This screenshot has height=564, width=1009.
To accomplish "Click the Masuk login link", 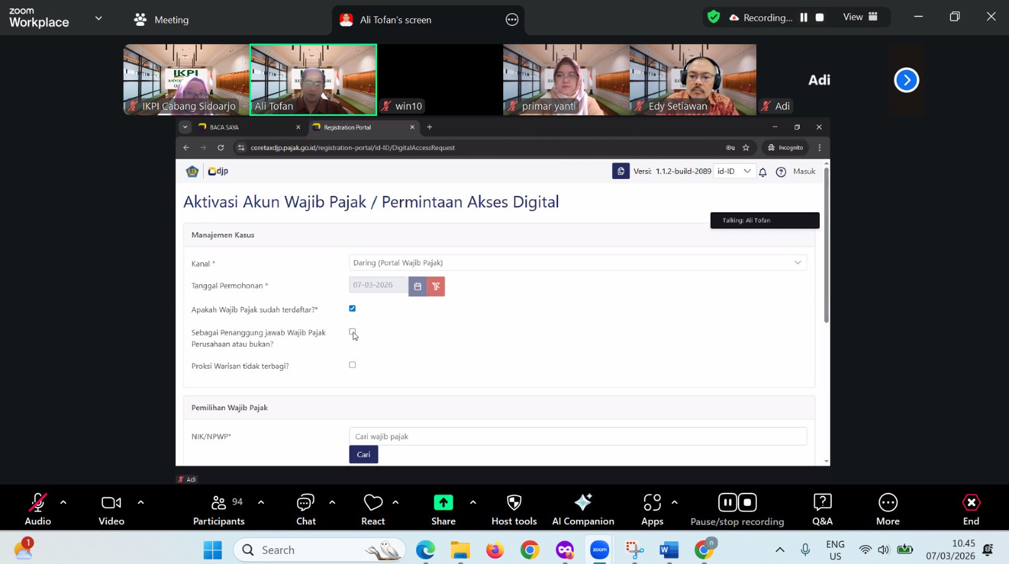I will [804, 171].
